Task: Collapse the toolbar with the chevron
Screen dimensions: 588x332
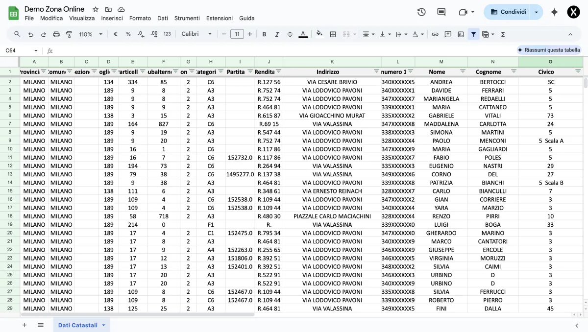Action: tap(570, 34)
